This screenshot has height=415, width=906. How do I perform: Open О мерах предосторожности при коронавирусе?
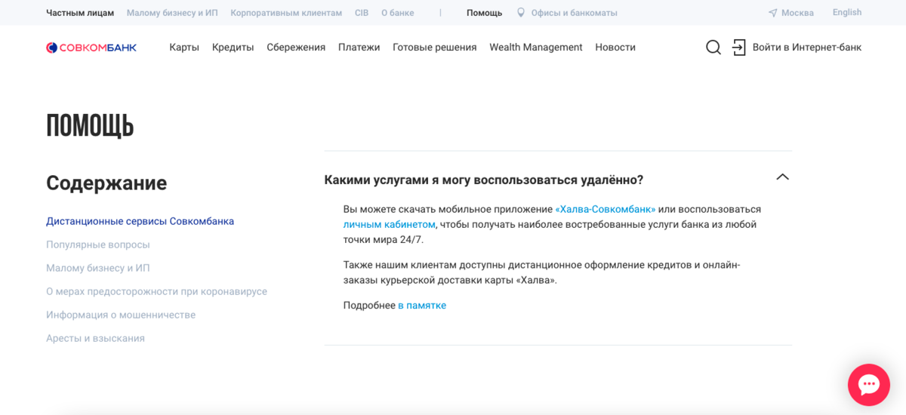pos(156,291)
